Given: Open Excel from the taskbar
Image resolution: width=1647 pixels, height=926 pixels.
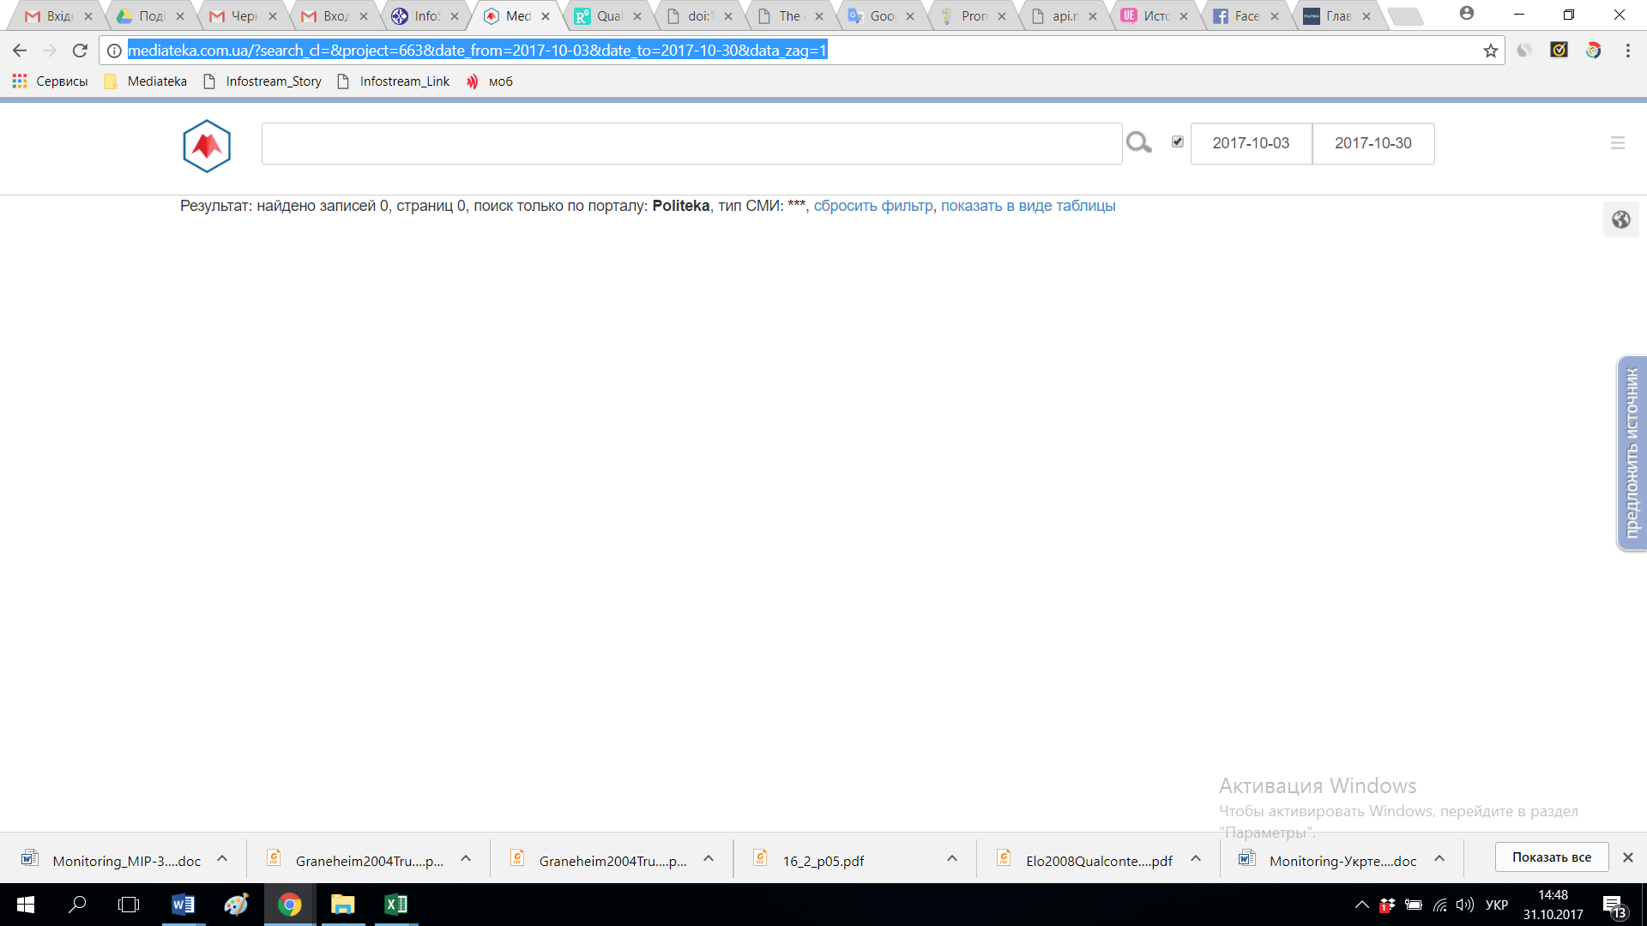Looking at the screenshot, I should coord(395,905).
